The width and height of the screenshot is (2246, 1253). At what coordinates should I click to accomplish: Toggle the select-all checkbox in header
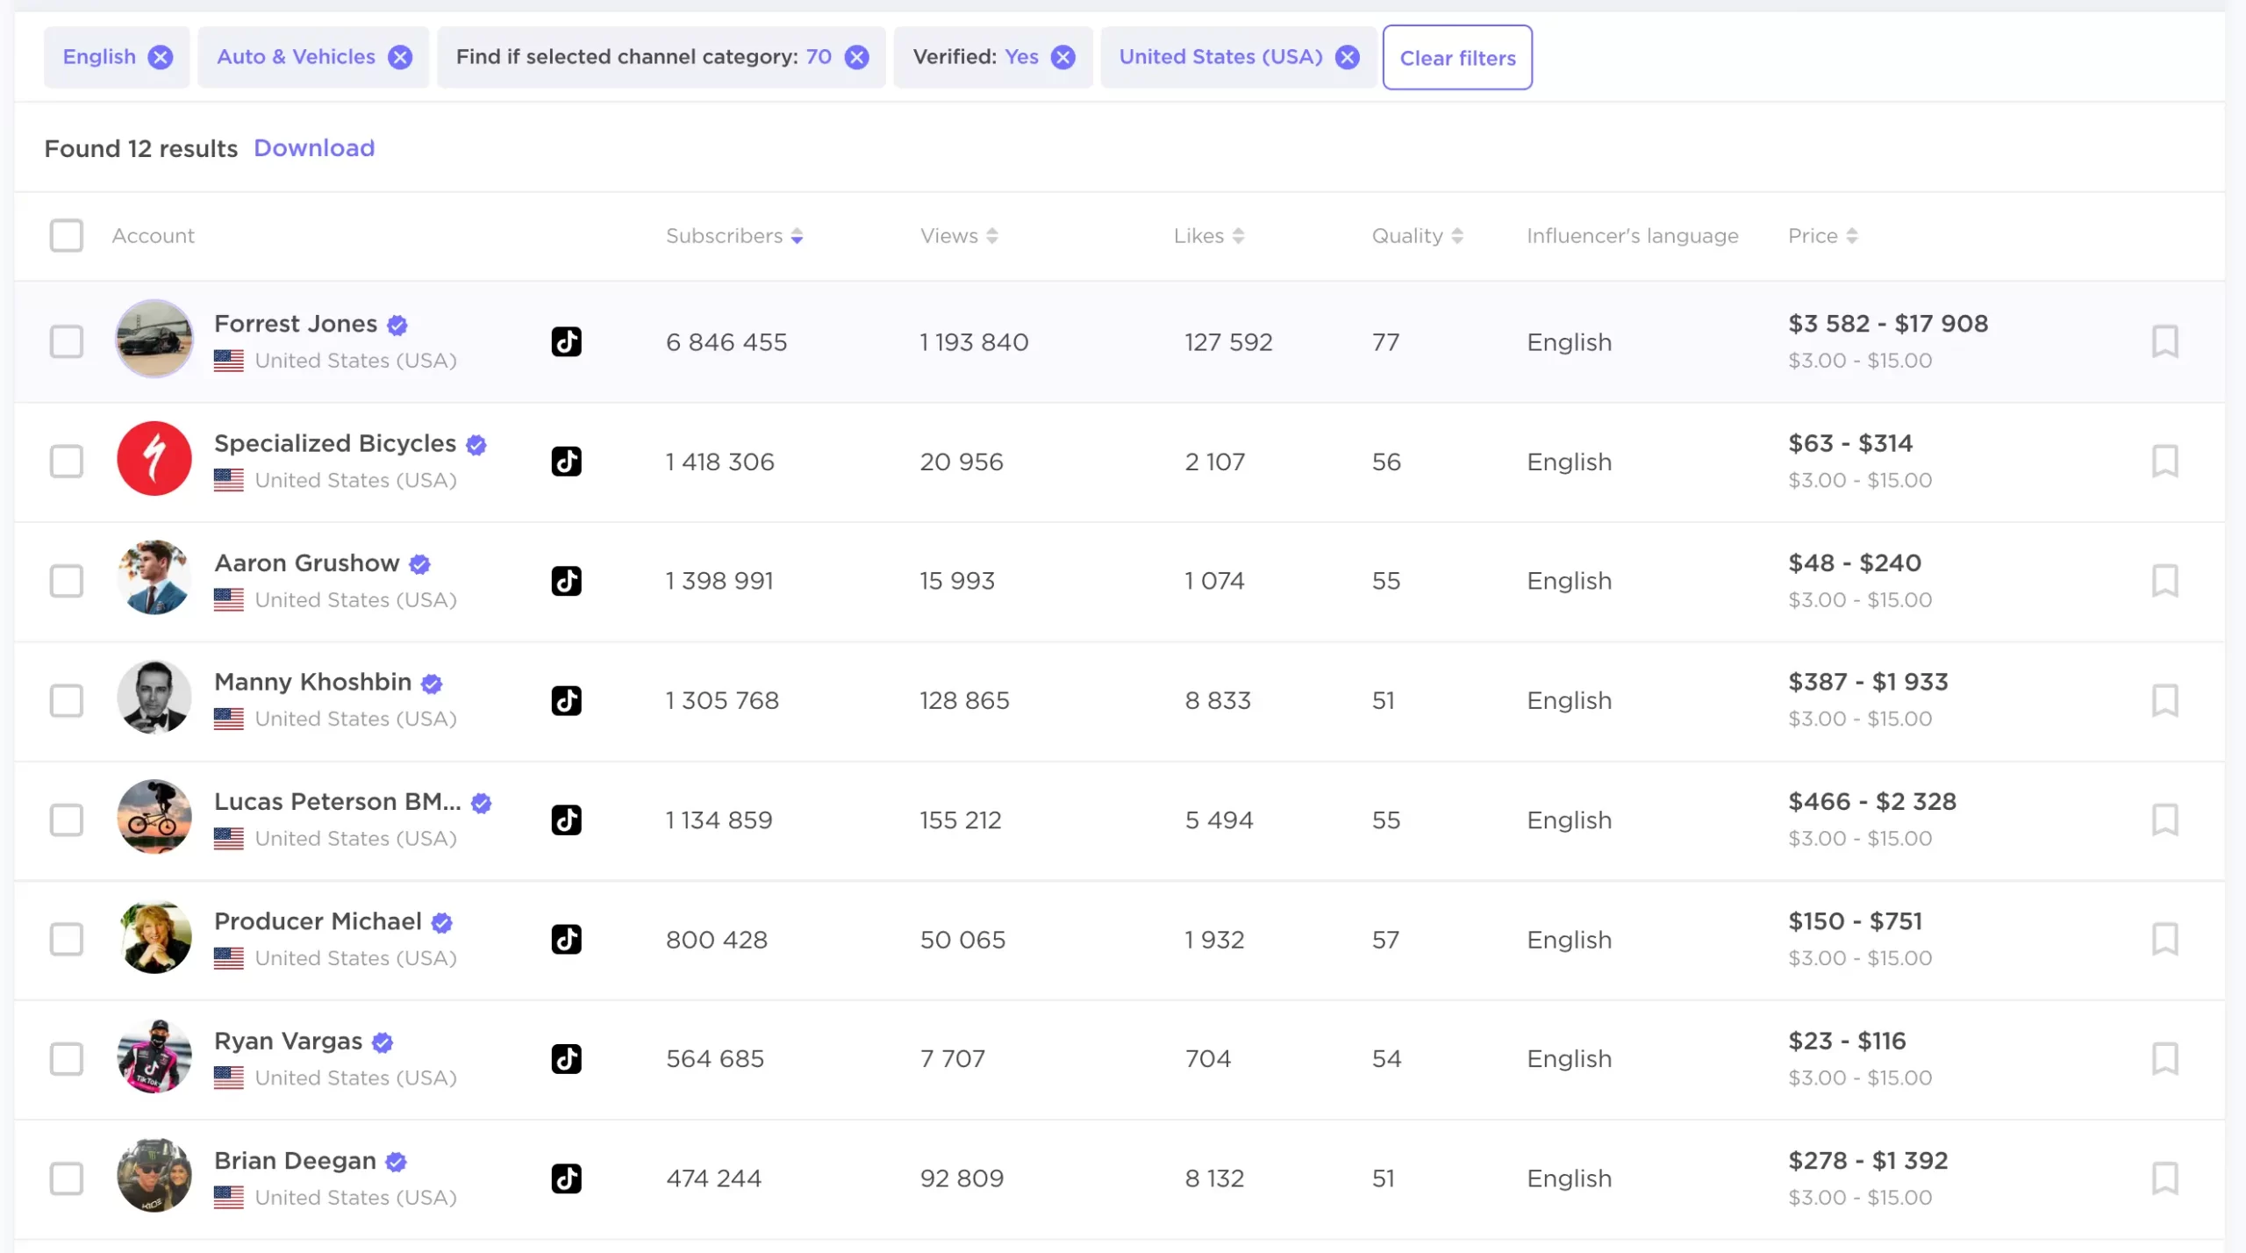tap(67, 234)
